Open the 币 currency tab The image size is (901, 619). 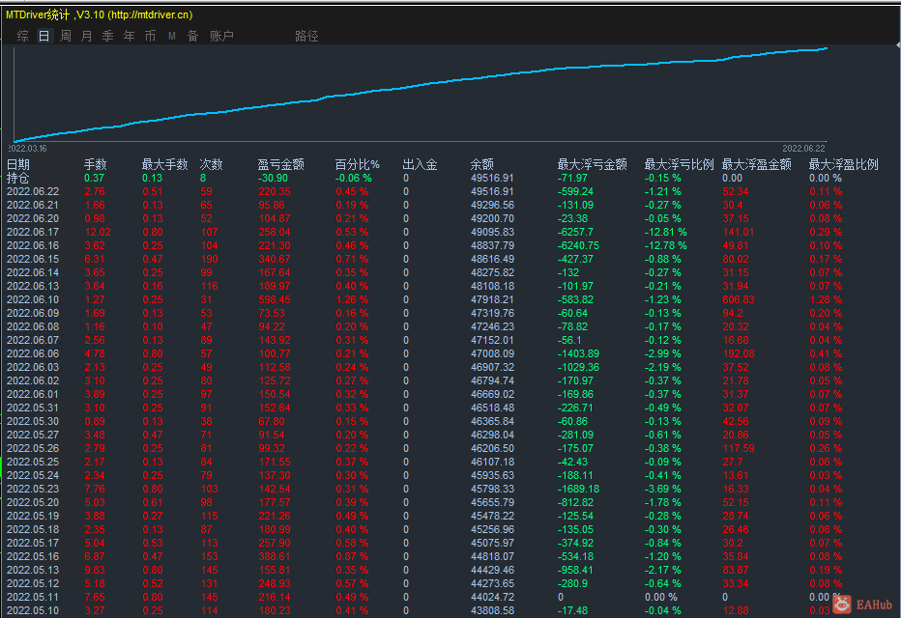(x=151, y=36)
